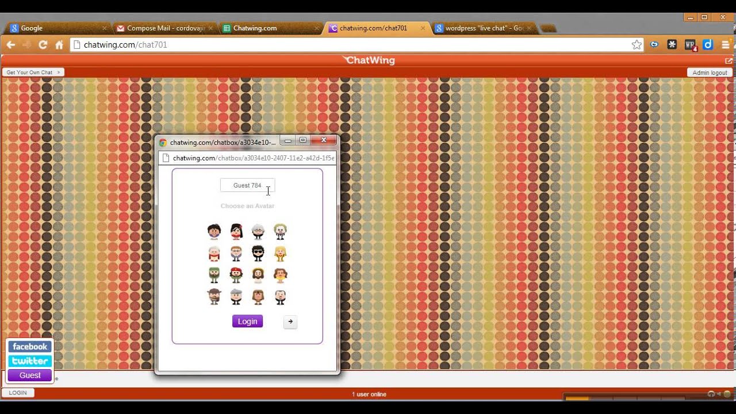Select the ginger-haired avatar with glasses and suit
736x414 pixels.
coord(236,253)
